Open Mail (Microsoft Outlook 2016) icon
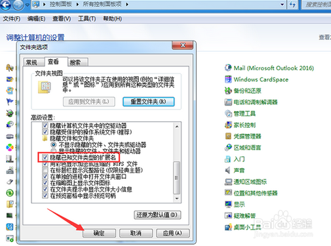 pyautogui.click(x=228, y=68)
